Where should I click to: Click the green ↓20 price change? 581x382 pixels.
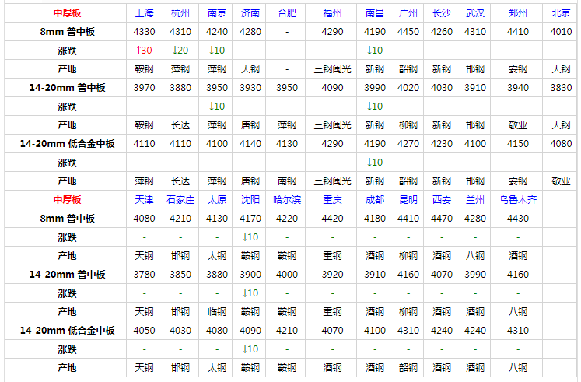(180, 51)
